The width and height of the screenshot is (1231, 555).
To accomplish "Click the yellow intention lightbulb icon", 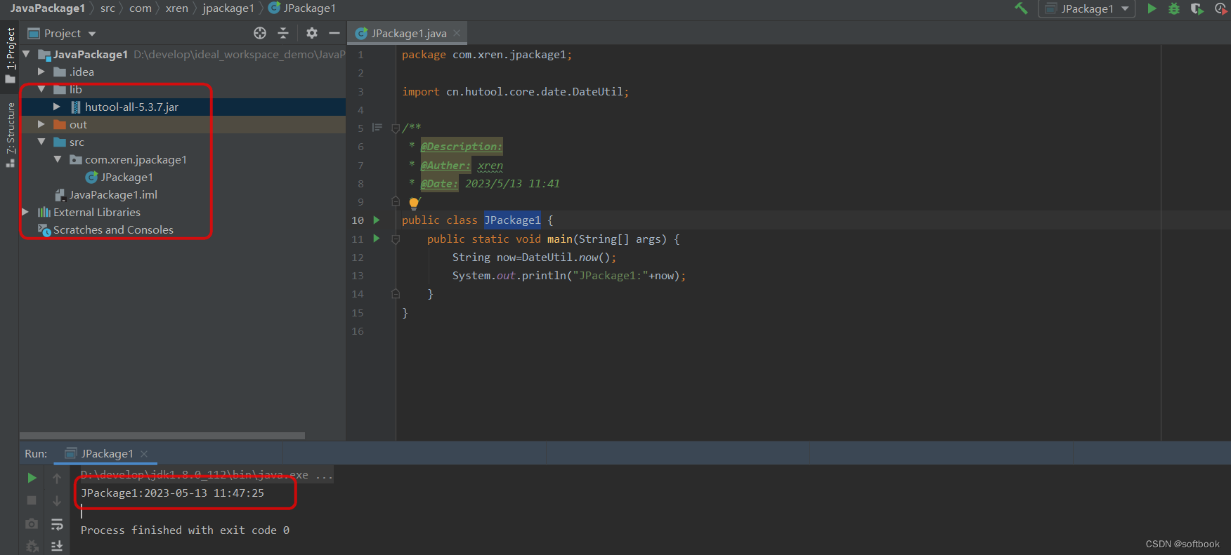I will pos(414,203).
